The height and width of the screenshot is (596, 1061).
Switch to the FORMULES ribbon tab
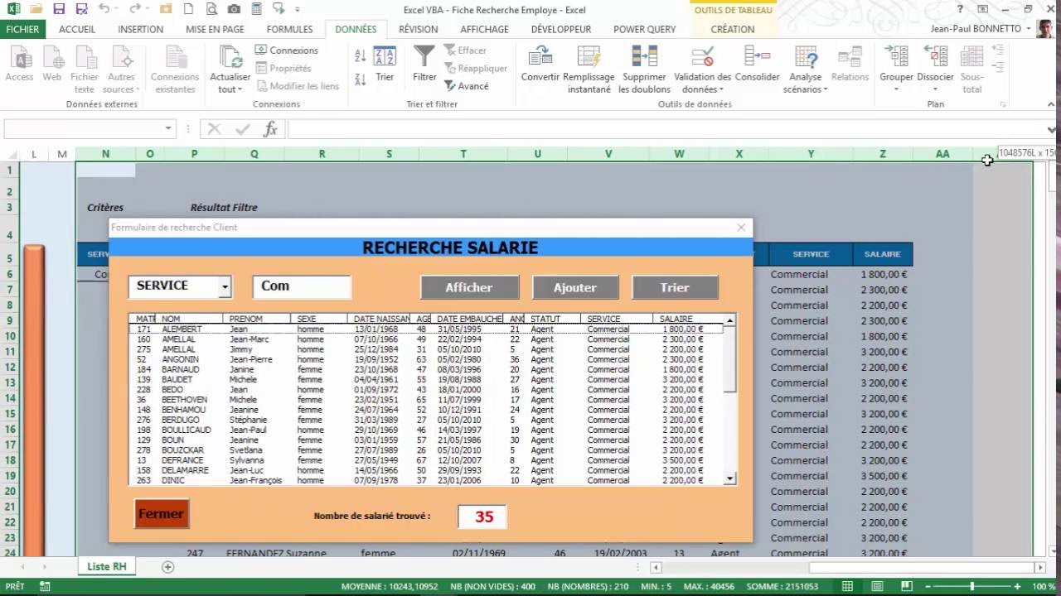coord(289,29)
